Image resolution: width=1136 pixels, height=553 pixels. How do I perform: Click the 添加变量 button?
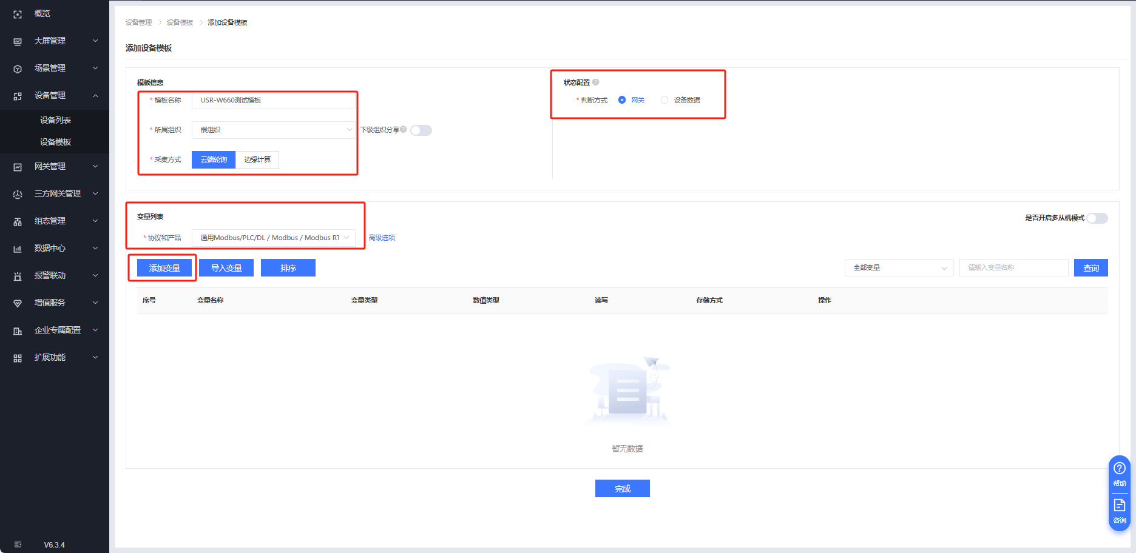164,268
